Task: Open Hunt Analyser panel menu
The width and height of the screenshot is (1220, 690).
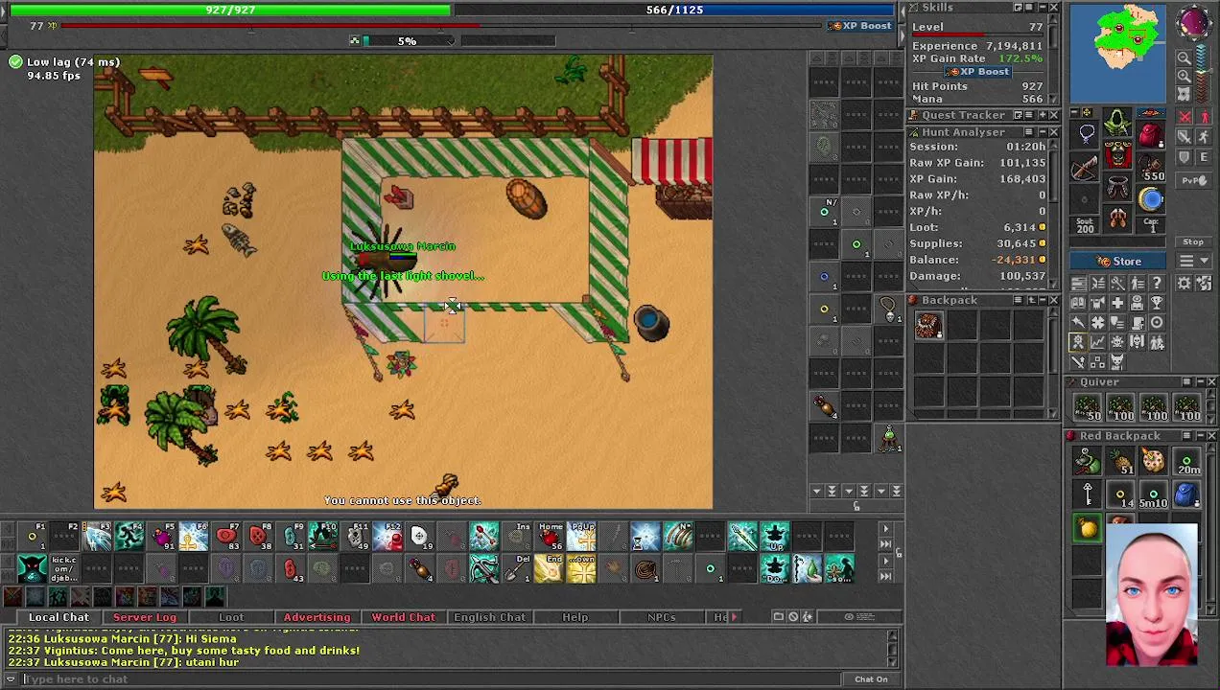Action: pyautogui.click(x=1028, y=132)
